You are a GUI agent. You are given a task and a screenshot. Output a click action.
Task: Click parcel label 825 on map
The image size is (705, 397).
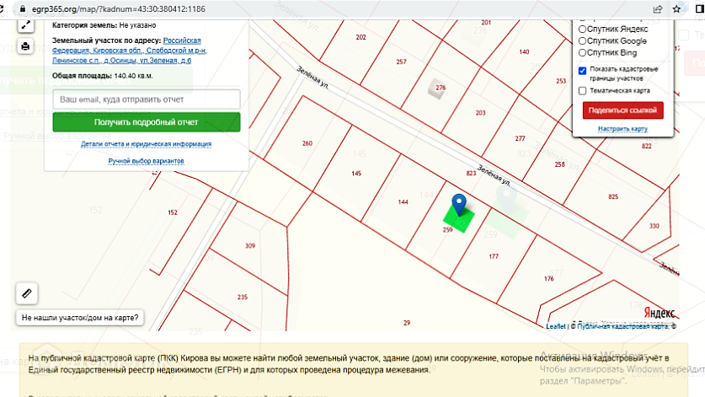click(x=613, y=196)
